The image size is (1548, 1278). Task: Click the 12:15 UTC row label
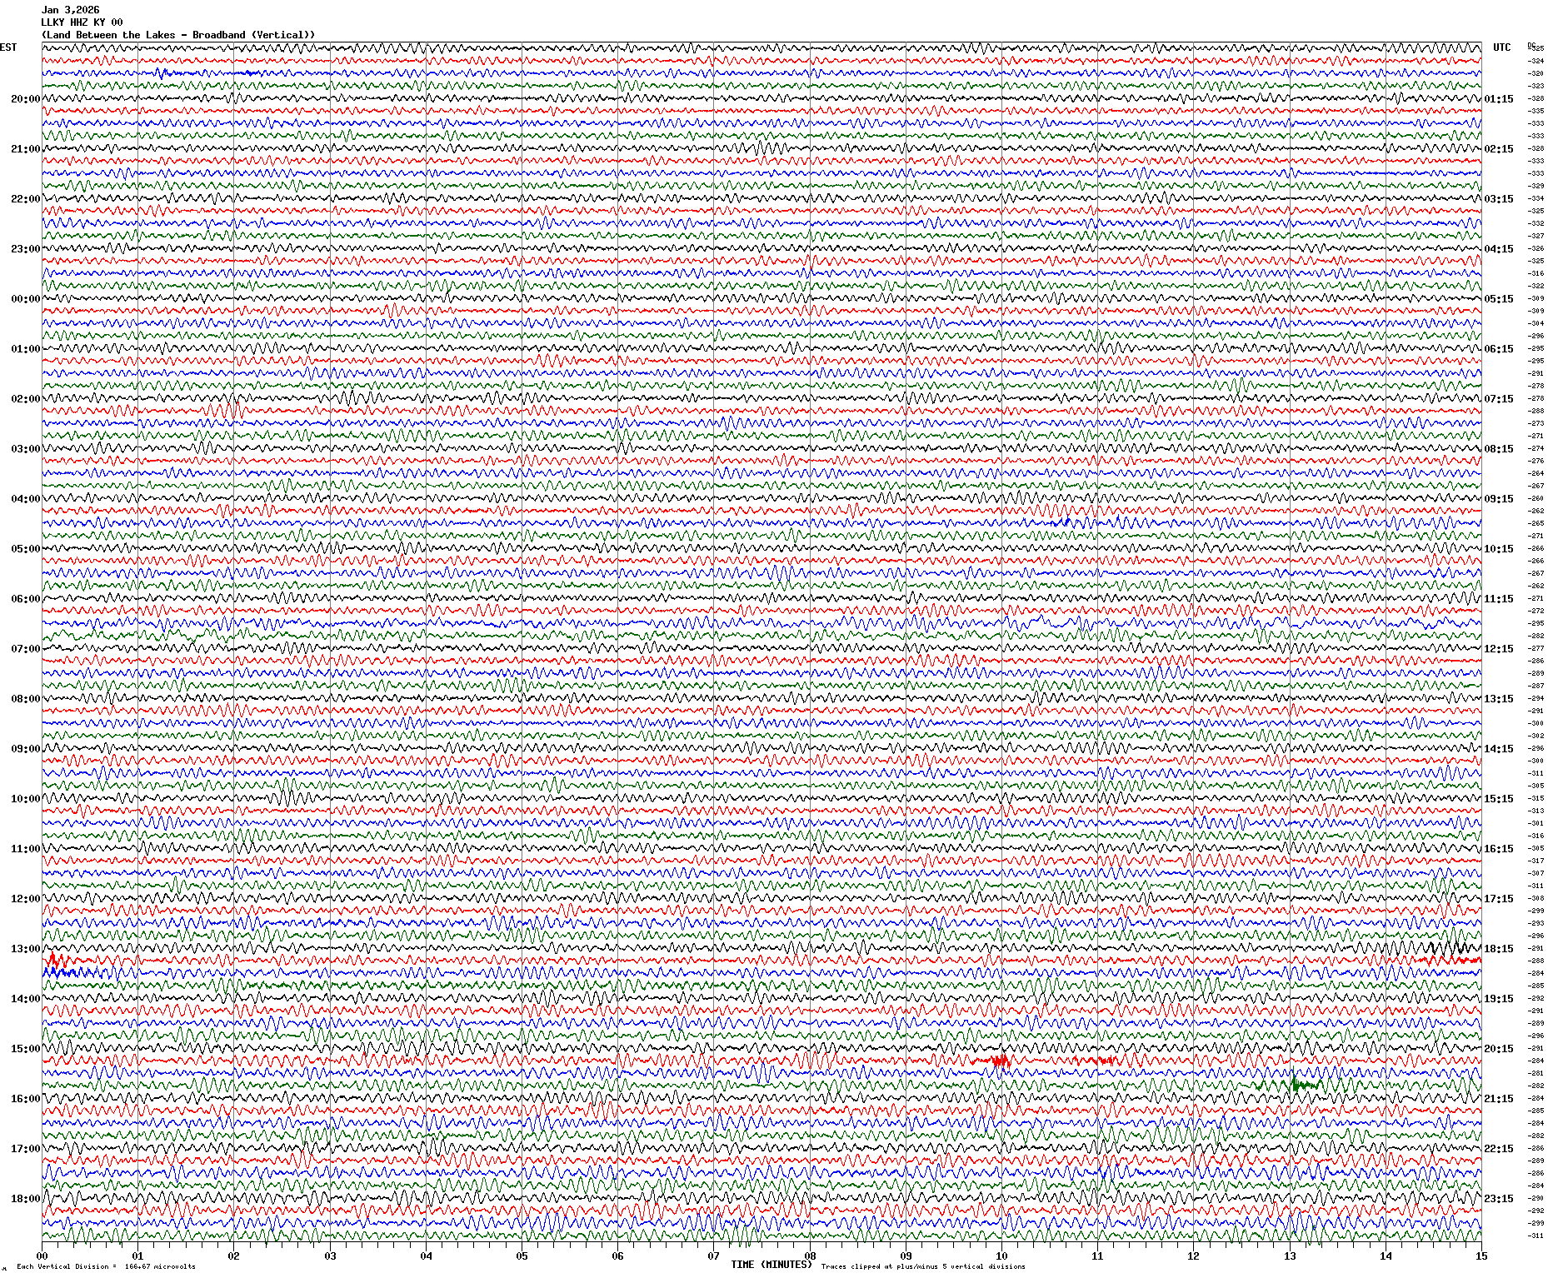[x=1498, y=649]
